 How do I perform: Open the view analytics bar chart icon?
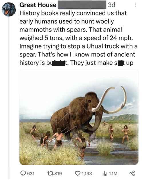tap(105, 174)
